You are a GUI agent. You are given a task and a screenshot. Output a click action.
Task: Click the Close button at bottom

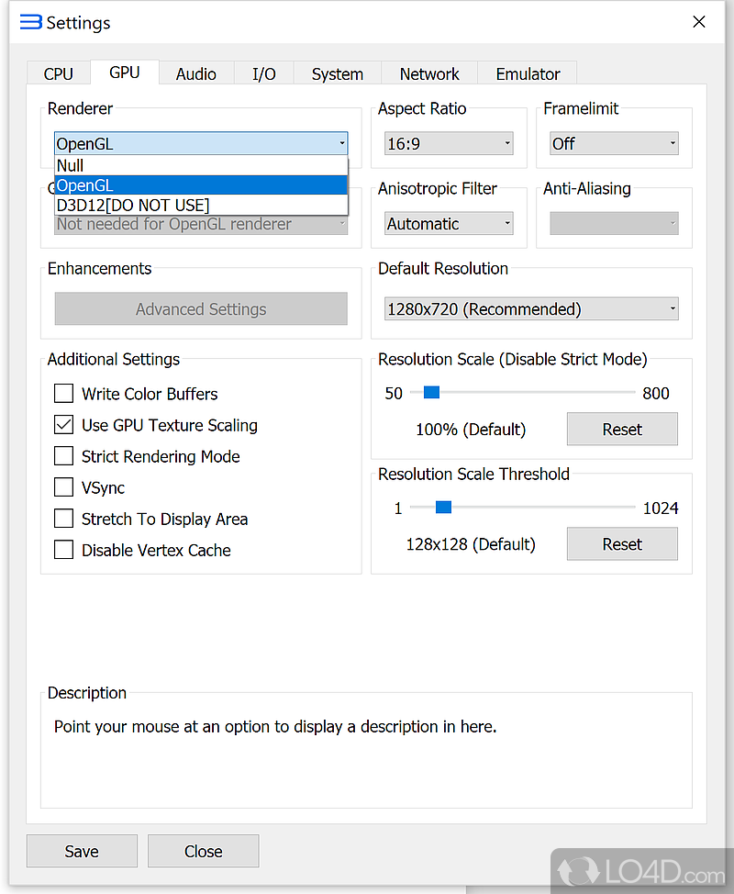pyautogui.click(x=203, y=851)
